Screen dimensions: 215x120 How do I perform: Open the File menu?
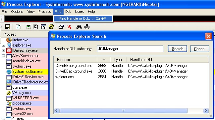click(4, 12)
